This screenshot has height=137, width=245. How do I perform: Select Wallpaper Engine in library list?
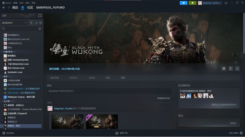[21, 97]
